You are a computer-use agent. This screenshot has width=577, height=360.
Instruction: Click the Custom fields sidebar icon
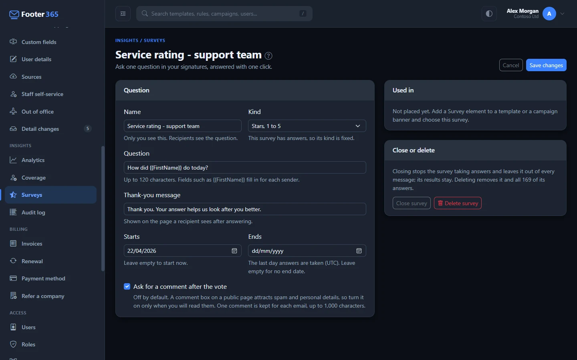tap(13, 42)
